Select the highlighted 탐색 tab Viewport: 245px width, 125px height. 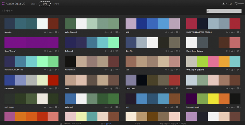coord(45,4)
